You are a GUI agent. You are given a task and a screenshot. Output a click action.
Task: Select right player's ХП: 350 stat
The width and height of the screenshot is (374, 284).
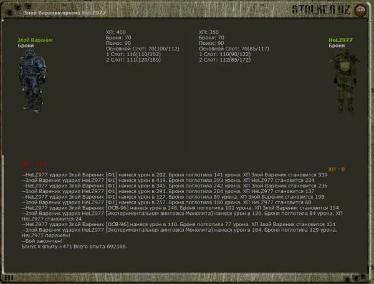tap(208, 32)
